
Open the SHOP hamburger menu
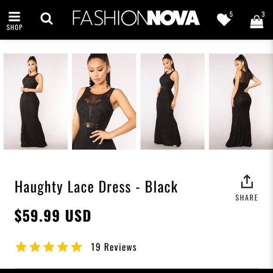15,21
